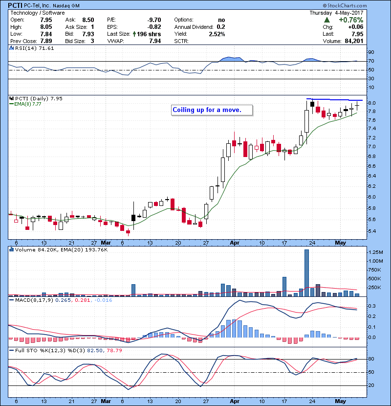The height and width of the screenshot is (406, 391).
Task: Click the header Volume value 84,201
Action: 354,41
